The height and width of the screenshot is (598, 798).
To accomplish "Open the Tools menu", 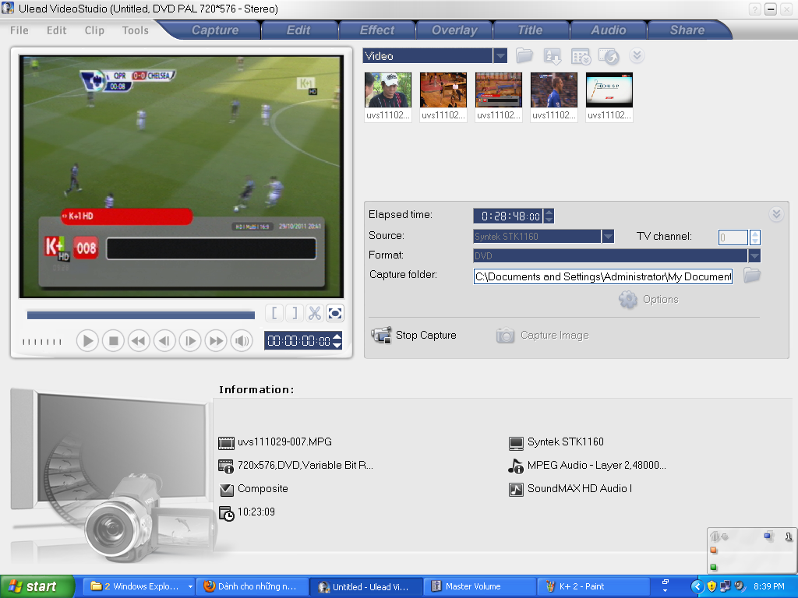I will click(136, 30).
